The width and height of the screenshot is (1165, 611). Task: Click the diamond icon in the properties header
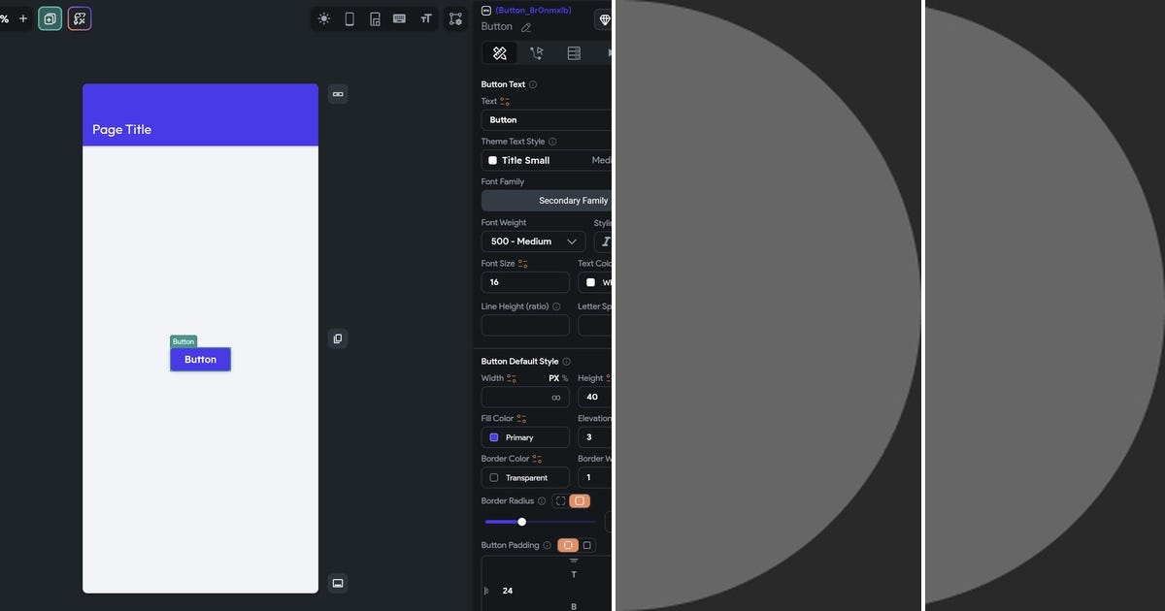click(x=604, y=19)
